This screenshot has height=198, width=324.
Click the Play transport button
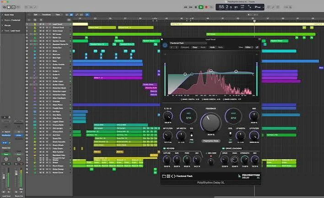tap(200, 7)
